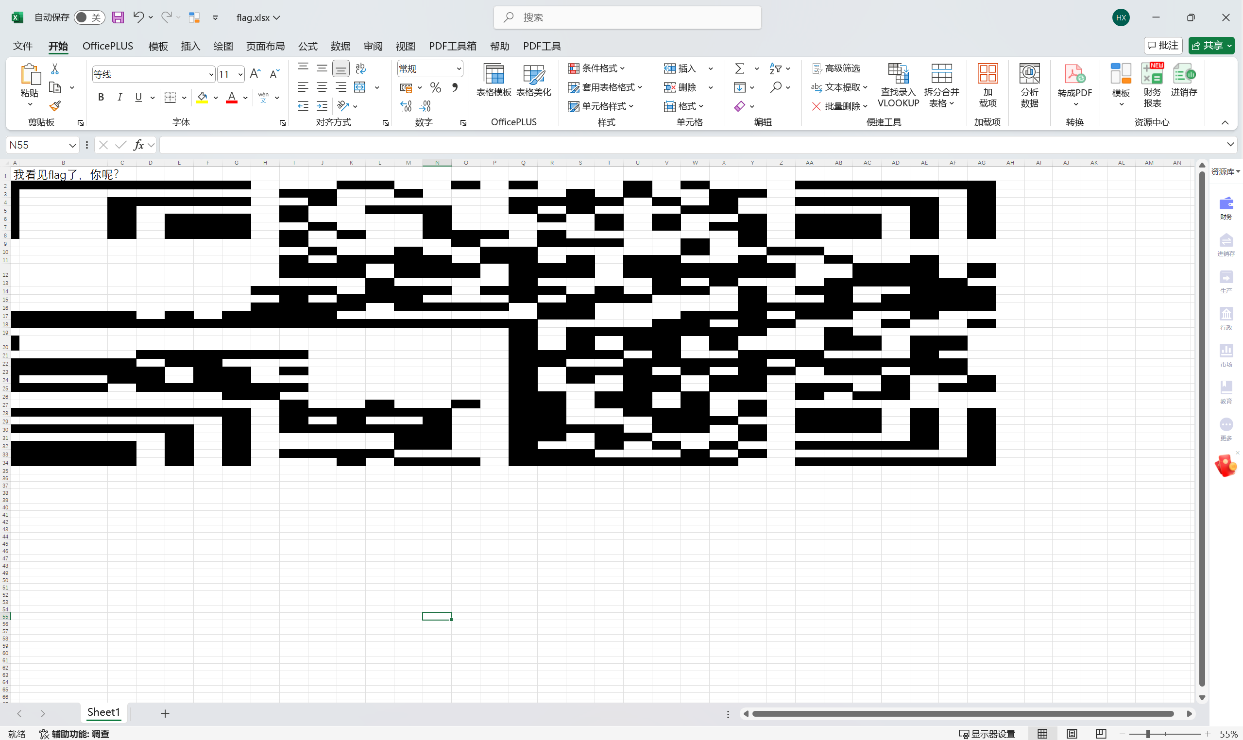The width and height of the screenshot is (1243, 740).
Task: Open 财务 in the right resource sidebar
Action: coord(1226,208)
